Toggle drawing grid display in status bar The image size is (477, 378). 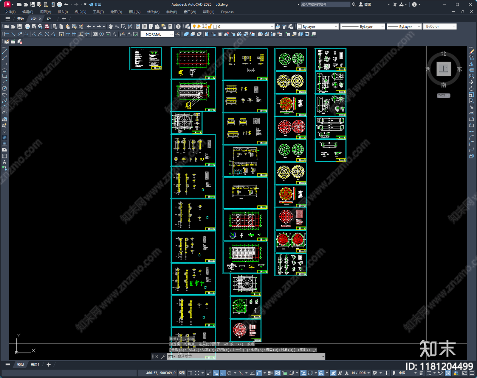coord(190,373)
